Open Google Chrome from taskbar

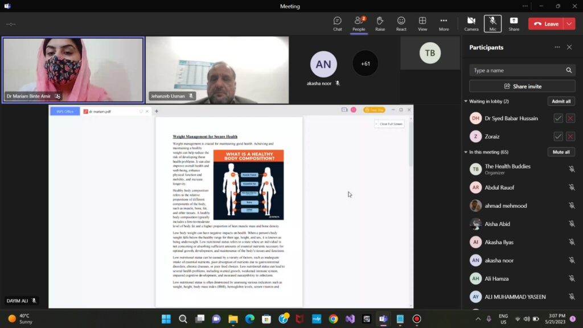pos(333,319)
